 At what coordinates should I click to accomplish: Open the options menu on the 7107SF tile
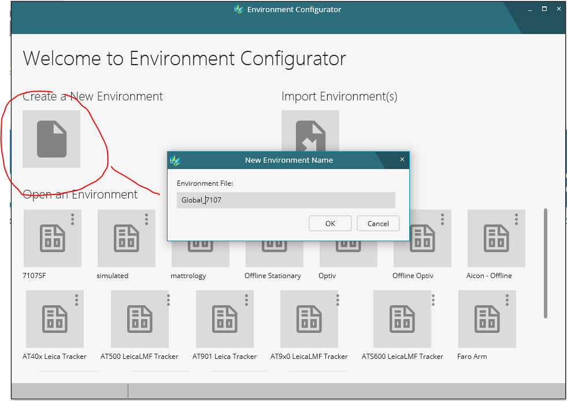coord(72,219)
